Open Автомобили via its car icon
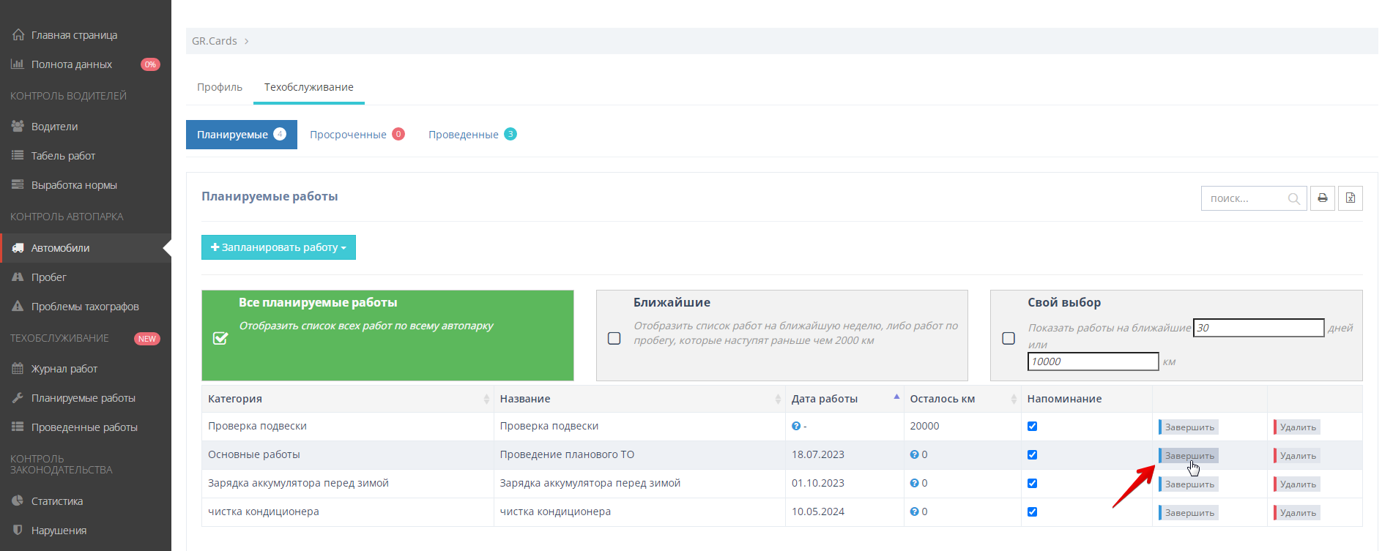 18,248
